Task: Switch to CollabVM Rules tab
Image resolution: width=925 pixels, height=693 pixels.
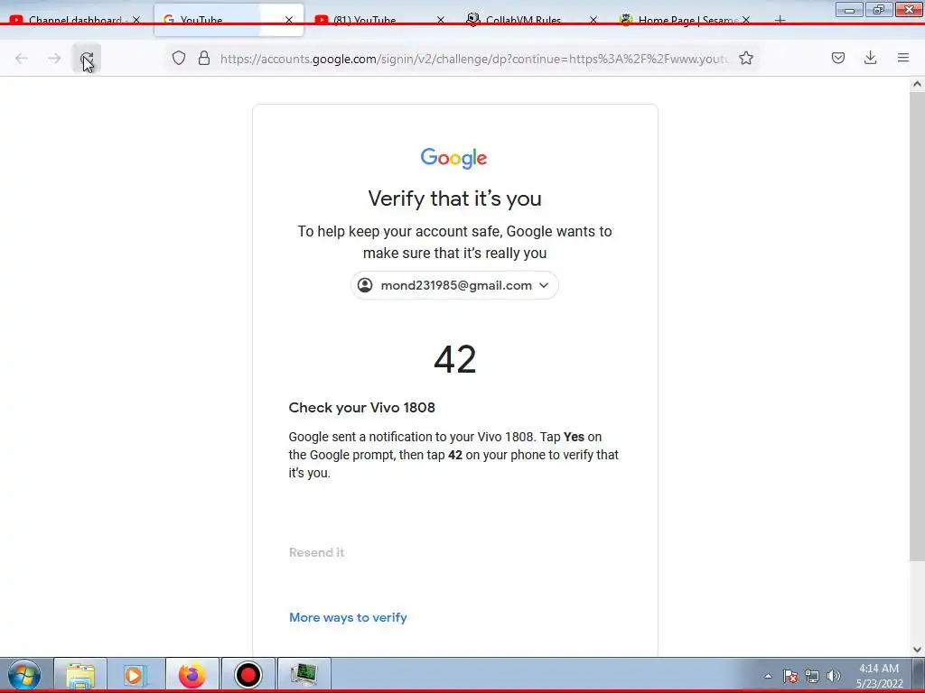Action: pyautogui.click(x=524, y=20)
